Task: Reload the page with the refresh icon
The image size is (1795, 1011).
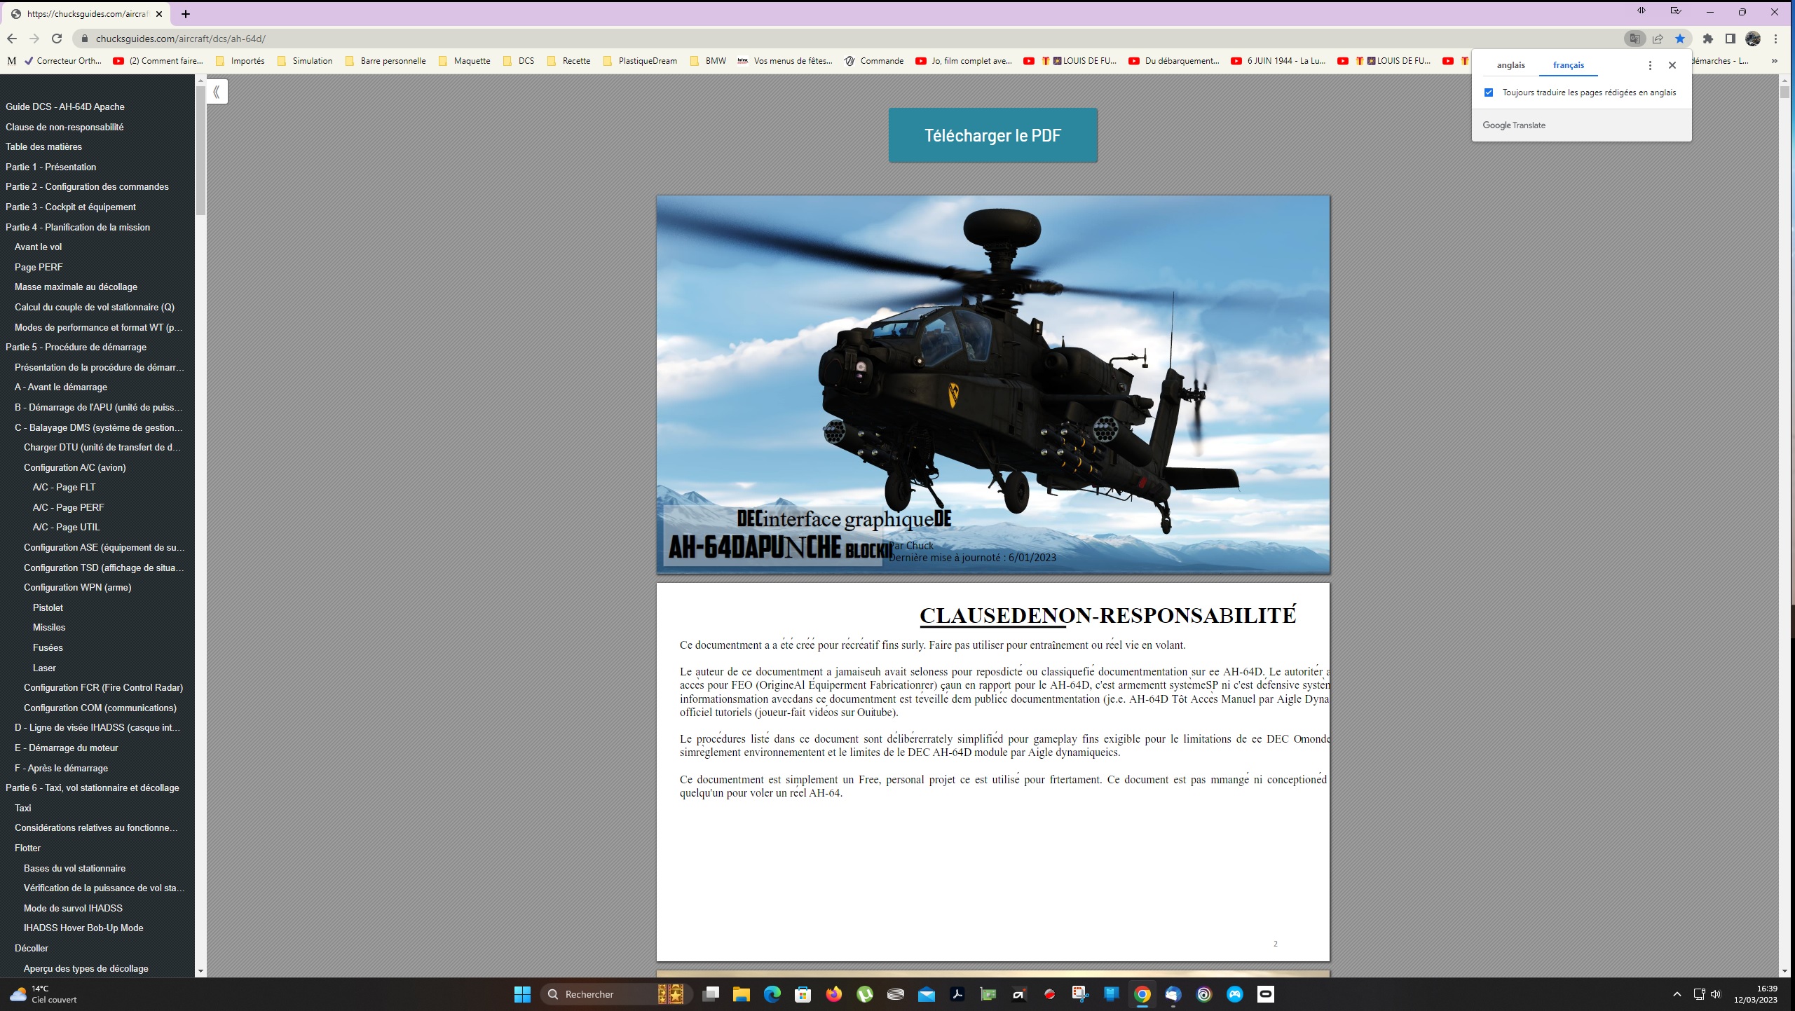Action: pos(57,39)
